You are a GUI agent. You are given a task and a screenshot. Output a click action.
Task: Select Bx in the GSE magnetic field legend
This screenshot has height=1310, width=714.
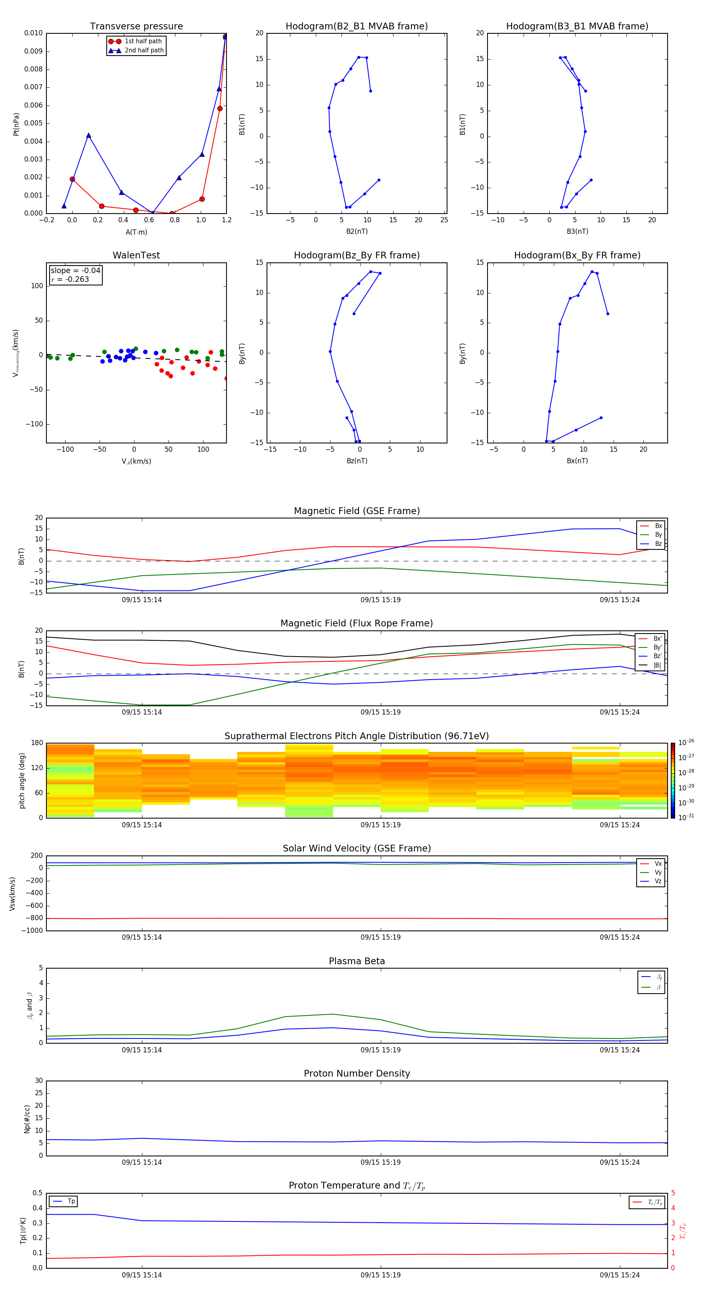point(651,526)
